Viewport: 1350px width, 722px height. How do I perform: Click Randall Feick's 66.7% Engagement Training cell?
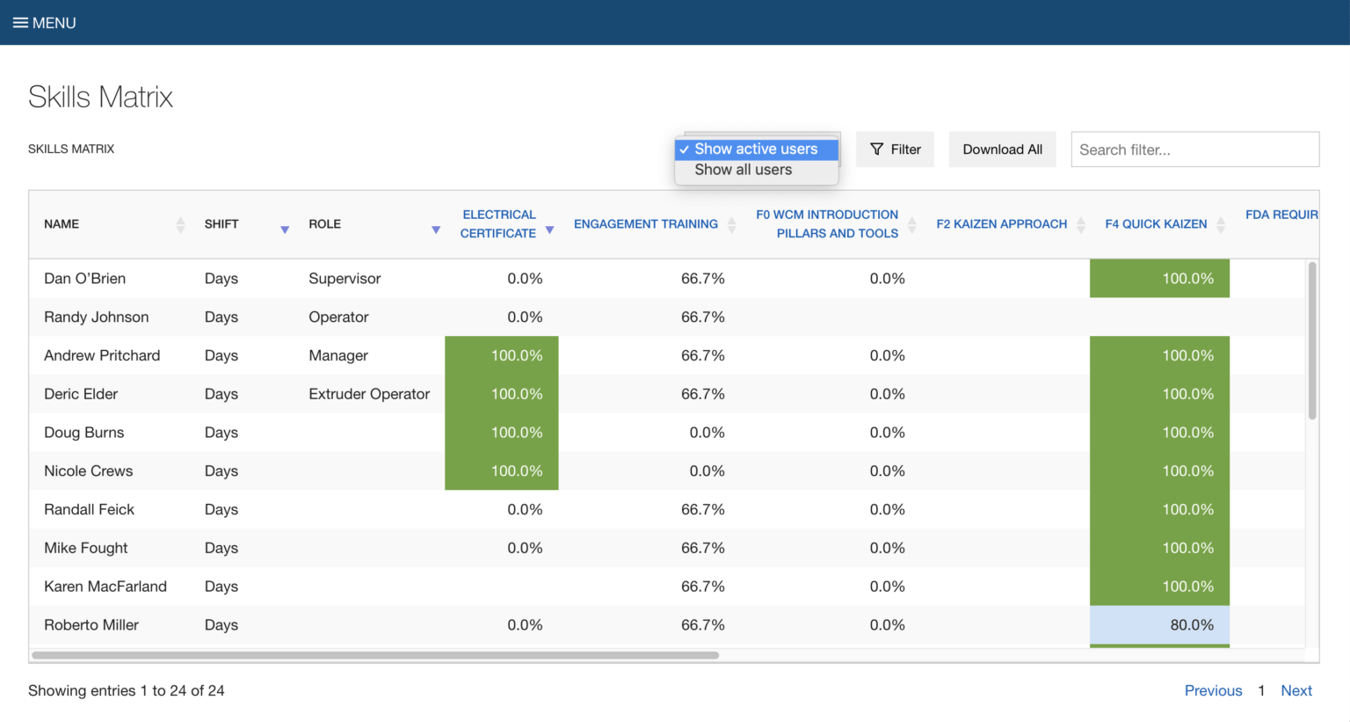pyautogui.click(x=703, y=510)
